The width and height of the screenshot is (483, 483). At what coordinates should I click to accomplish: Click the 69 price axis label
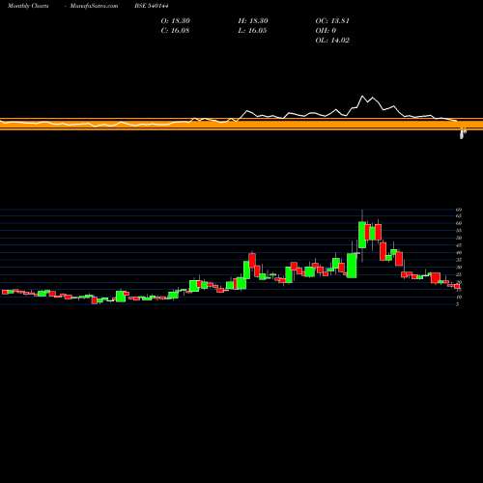pos(459,210)
